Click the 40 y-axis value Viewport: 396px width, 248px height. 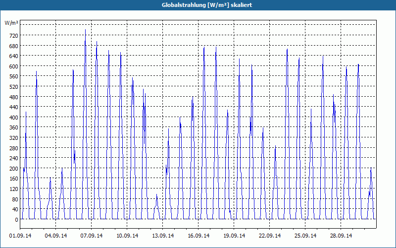click(15, 209)
